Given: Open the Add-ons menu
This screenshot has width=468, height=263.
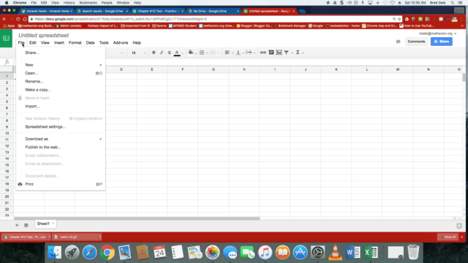Looking at the screenshot, I should click(121, 42).
